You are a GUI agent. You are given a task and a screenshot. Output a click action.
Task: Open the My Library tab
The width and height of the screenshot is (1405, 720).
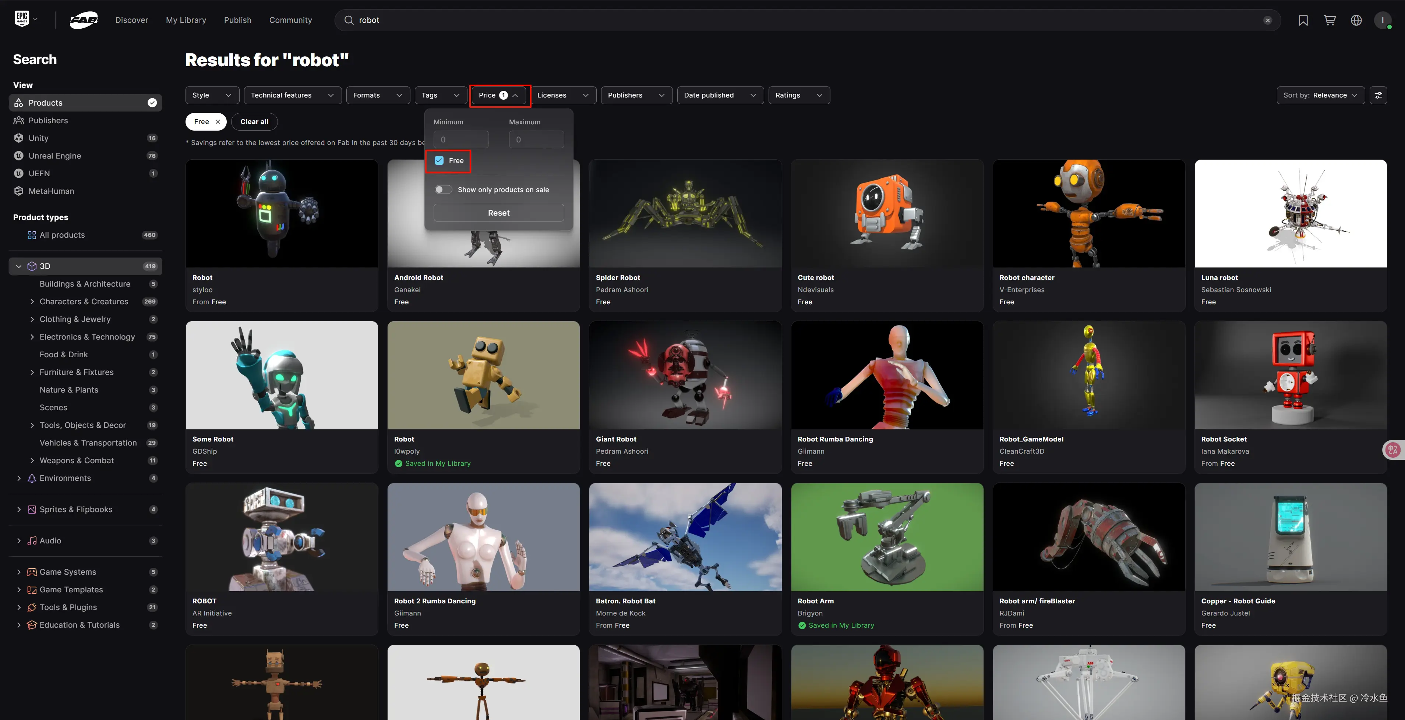(x=186, y=20)
